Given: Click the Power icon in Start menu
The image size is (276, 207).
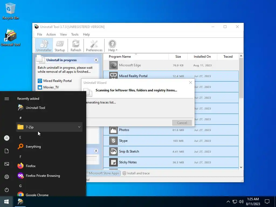Looking at the screenshot, I should [7, 190].
